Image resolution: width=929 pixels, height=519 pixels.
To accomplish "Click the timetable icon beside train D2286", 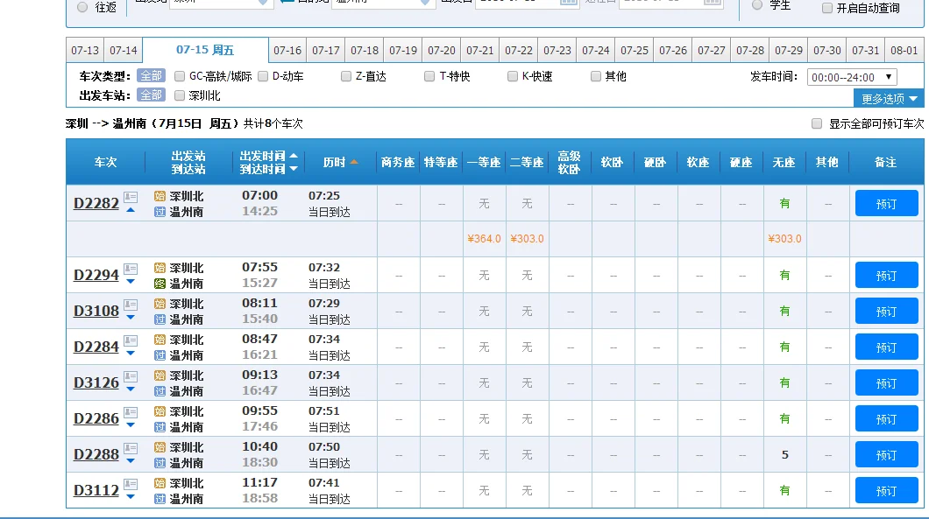I will (x=130, y=412).
